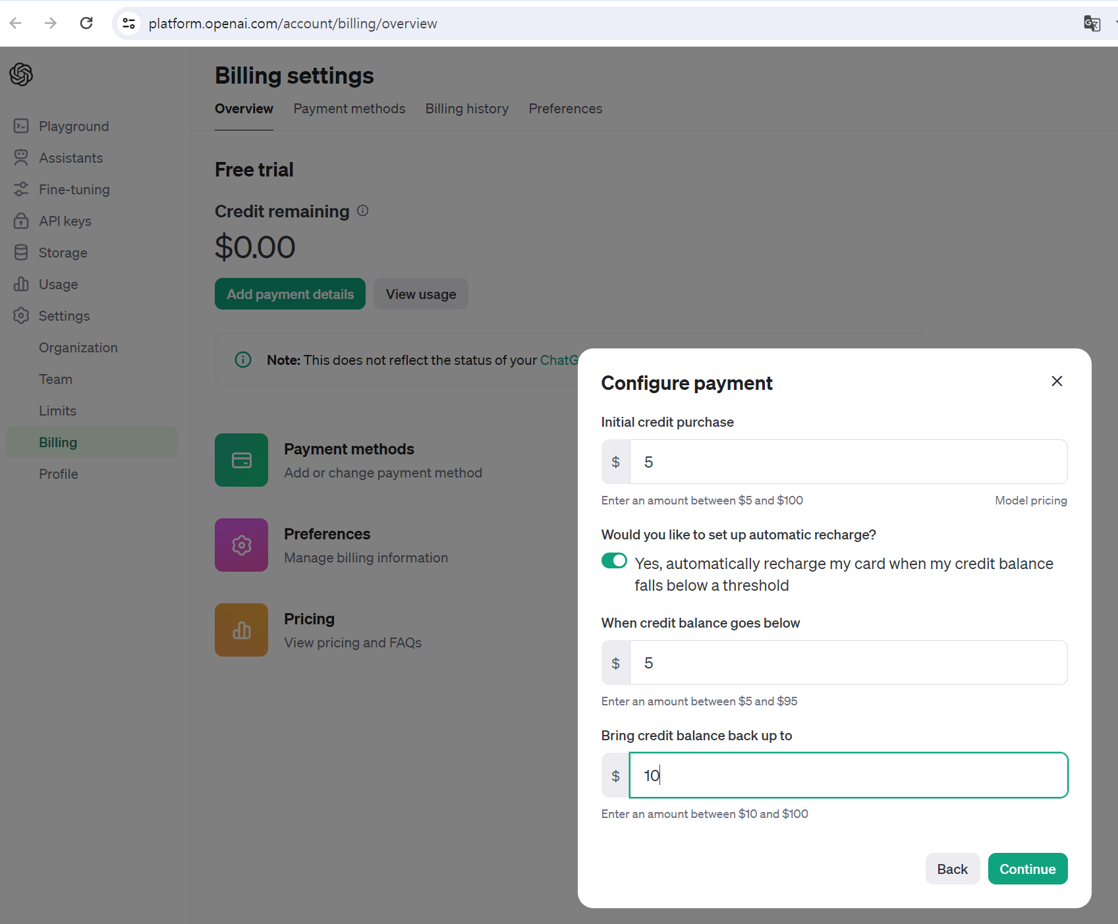Click the Back button in dialog
1118x924 pixels.
click(x=953, y=869)
